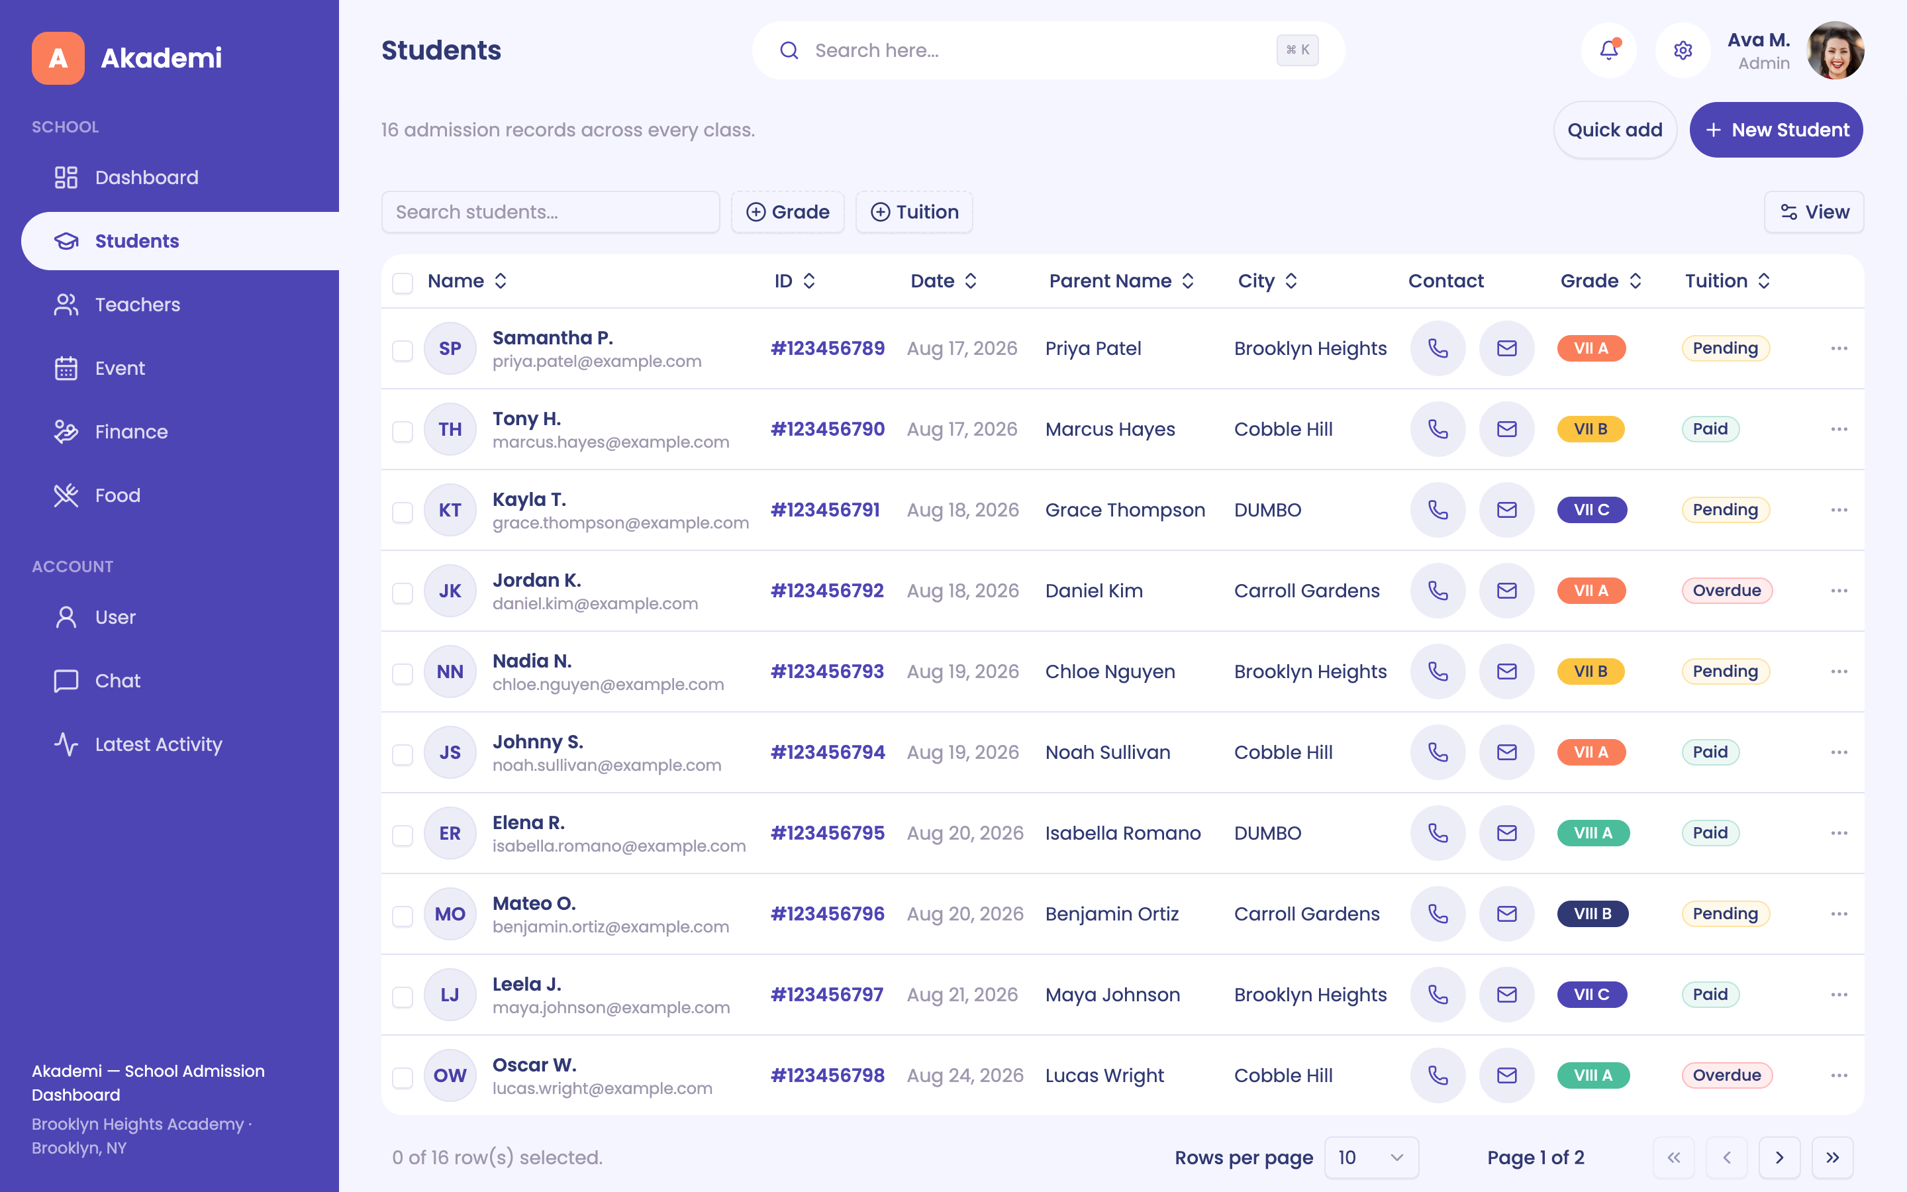Focus the Search students filter field
The image size is (1907, 1192).
(550, 212)
